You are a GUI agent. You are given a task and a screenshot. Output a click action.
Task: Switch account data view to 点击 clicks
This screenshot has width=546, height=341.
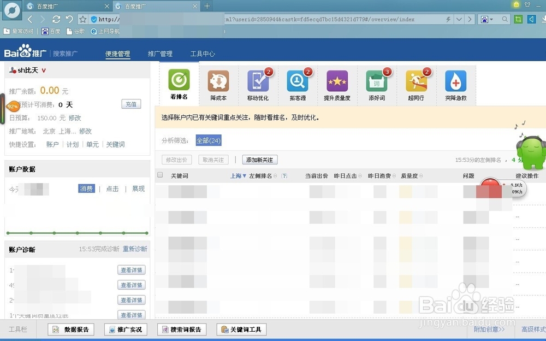tap(111, 188)
